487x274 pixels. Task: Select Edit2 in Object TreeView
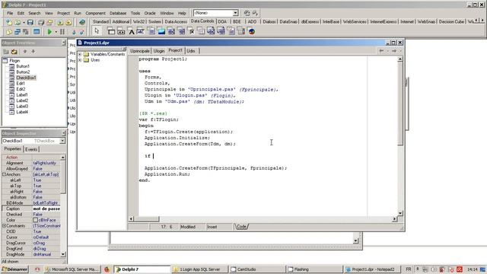click(21, 89)
